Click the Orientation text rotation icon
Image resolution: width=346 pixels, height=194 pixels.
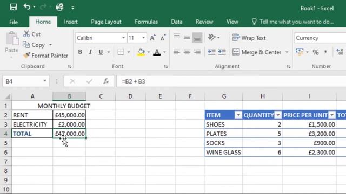pyautogui.click(x=212, y=38)
